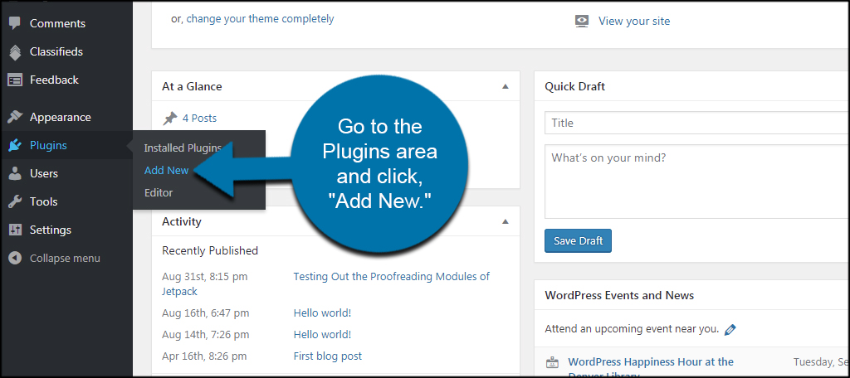
Task: Click the Aug 16th, 6:47 pm date
Action: click(206, 313)
